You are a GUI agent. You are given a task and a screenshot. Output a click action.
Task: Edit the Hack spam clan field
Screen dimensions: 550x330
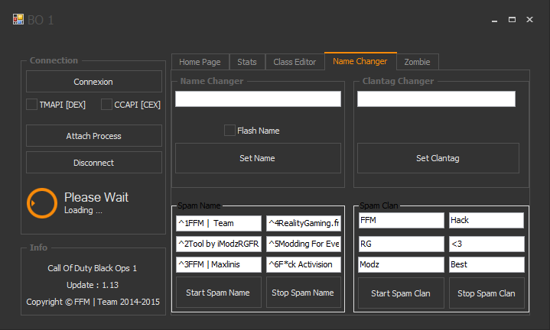tap(487, 220)
